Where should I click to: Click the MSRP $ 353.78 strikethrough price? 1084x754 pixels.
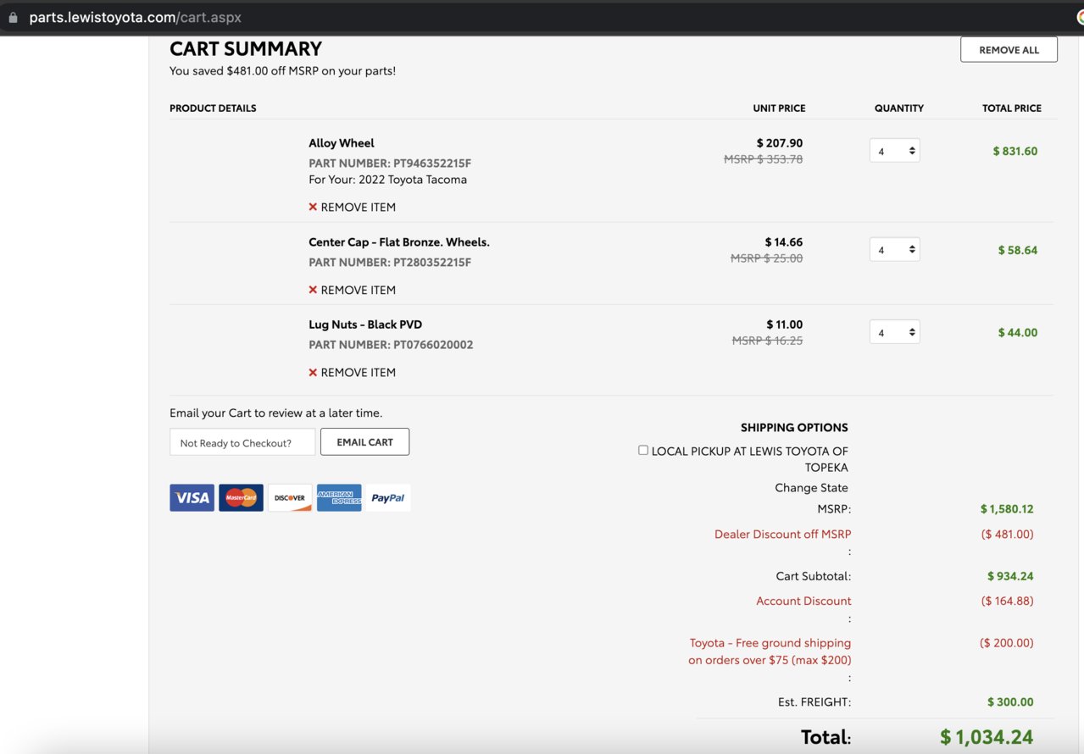point(763,159)
